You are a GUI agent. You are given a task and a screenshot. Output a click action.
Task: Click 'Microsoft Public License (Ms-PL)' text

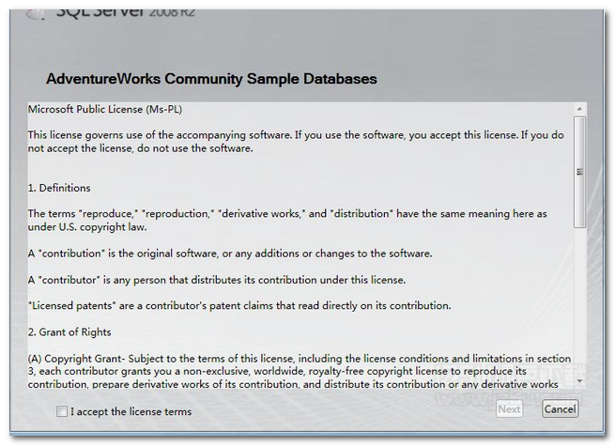105,109
